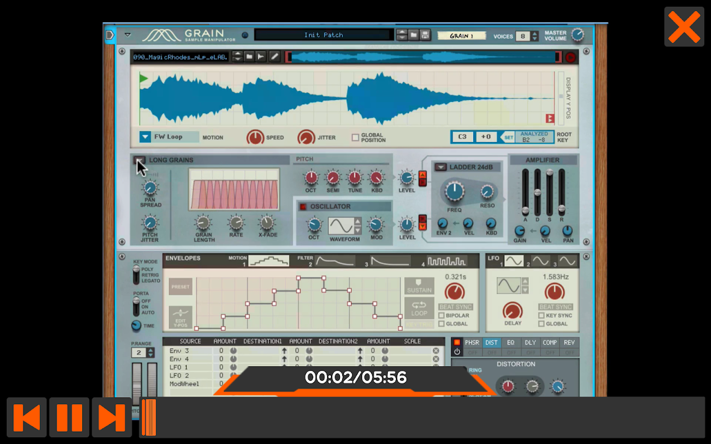This screenshot has width=711, height=444.
Task: Move the amplifier Sustain slider
Action: pyautogui.click(x=550, y=173)
